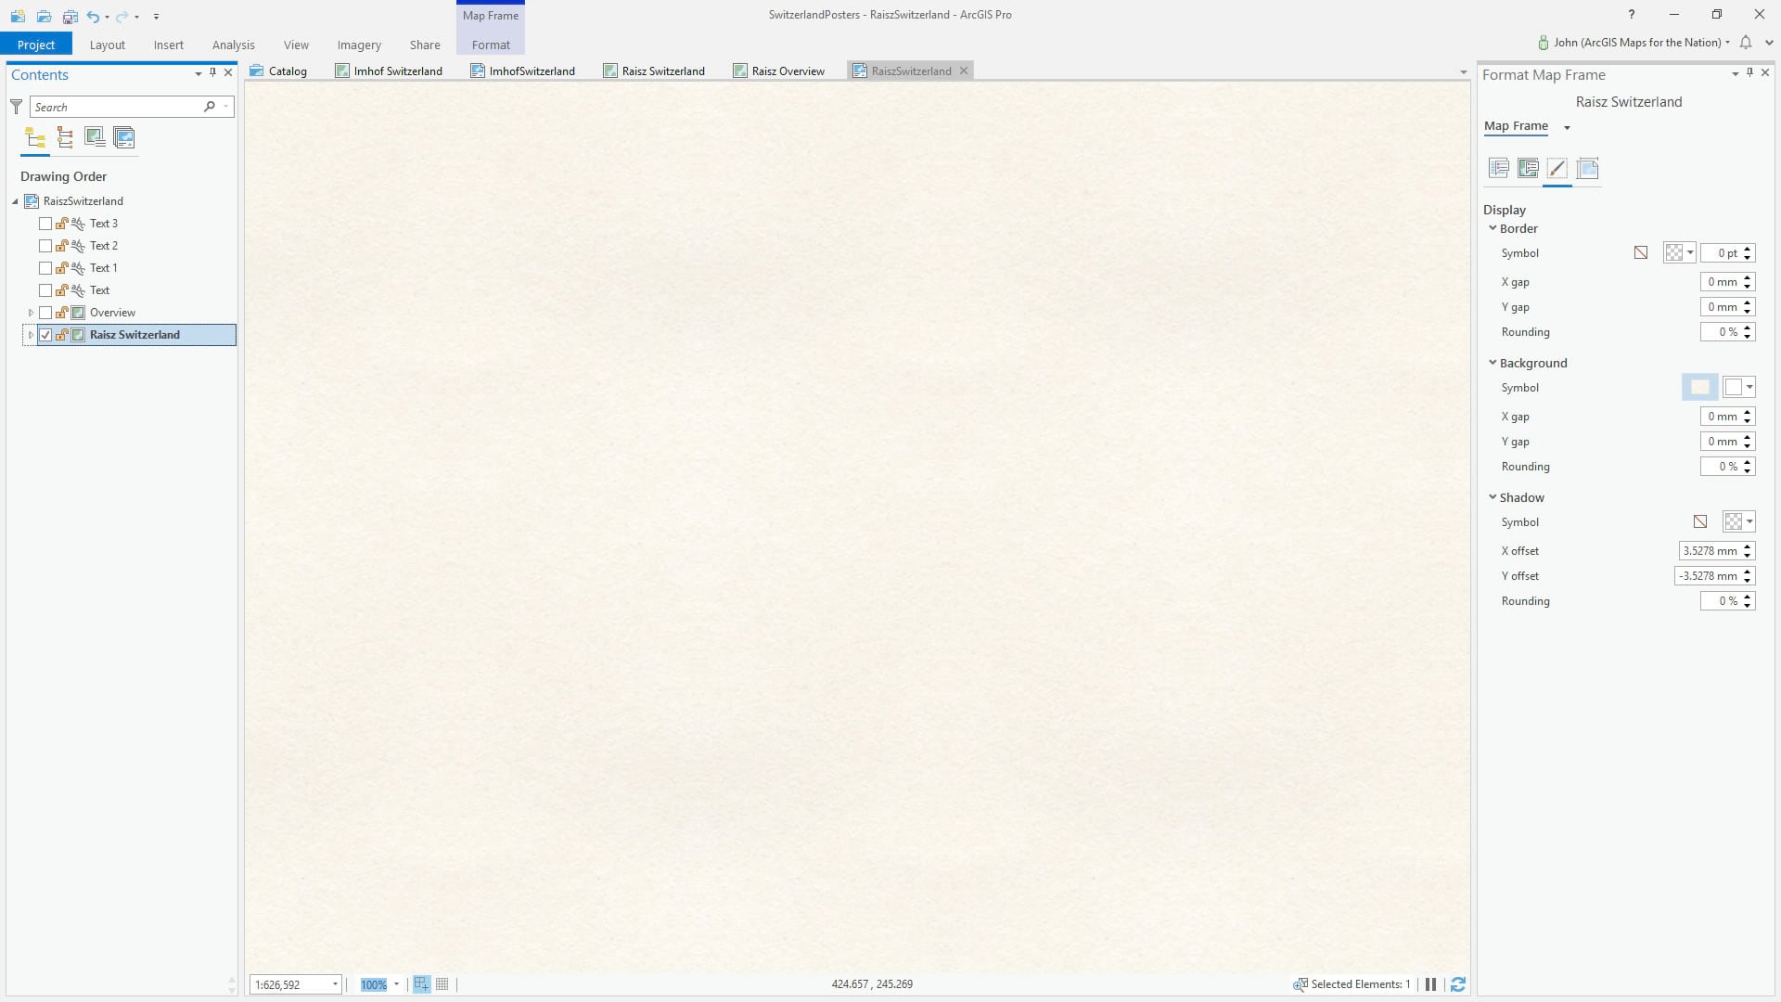Screen dimensions: 1781x1002
Task: Click the Background symbol preview button
Action: (1699, 387)
